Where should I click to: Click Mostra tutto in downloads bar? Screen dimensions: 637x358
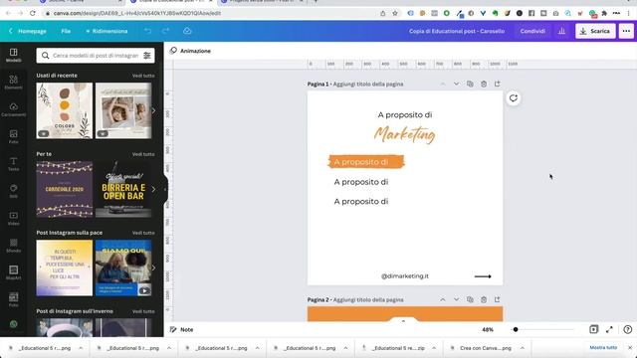[x=603, y=348]
